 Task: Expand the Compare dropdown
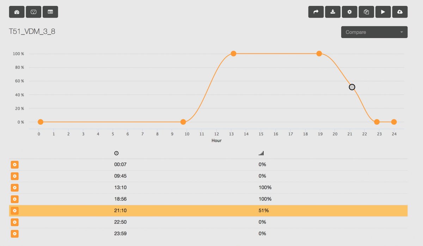pyautogui.click(x=374, y=32)
